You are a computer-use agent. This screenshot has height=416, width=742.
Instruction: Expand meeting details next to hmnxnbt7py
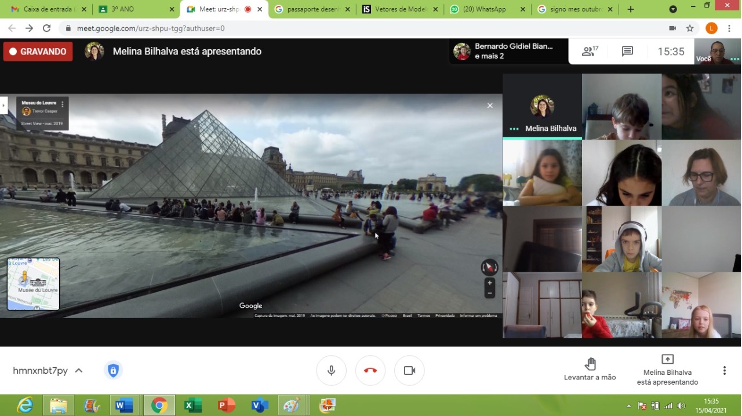pos(79,371)
